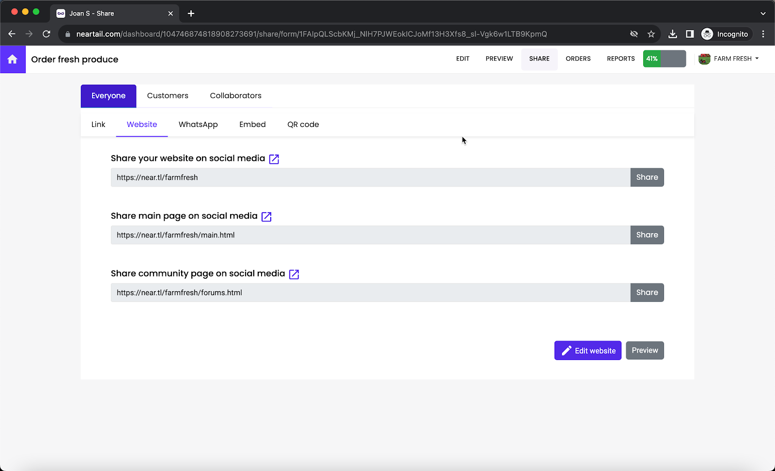Open website link via external link icon beside 'Share your website'
The height and width of the screenshot is (471, 775).
point(274,158)
